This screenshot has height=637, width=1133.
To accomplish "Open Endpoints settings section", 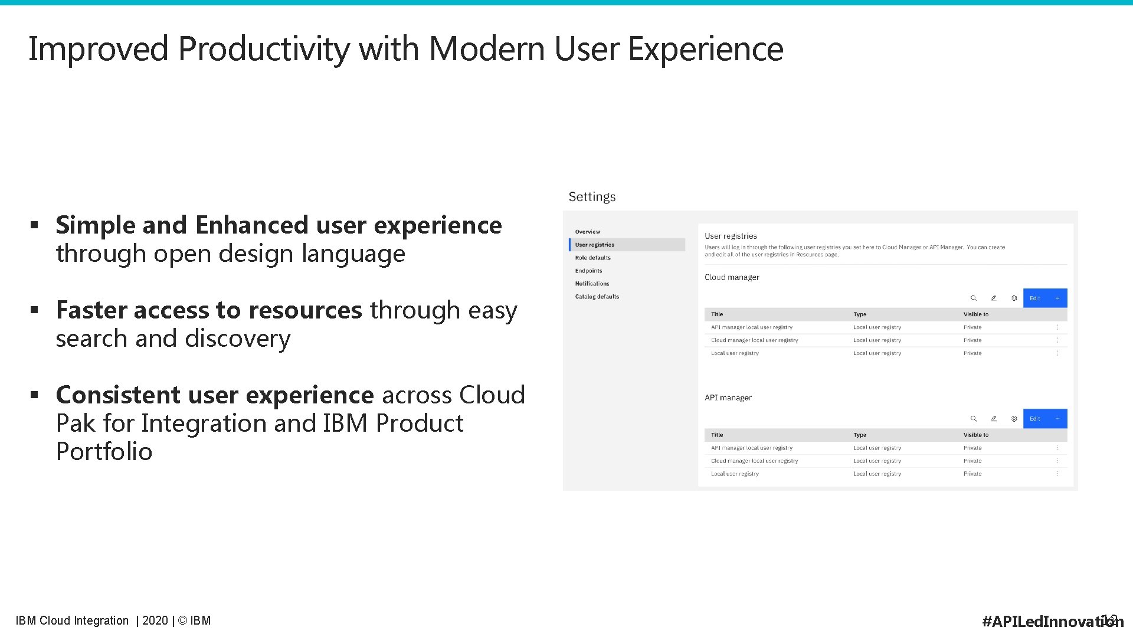I will click(588, 271).
